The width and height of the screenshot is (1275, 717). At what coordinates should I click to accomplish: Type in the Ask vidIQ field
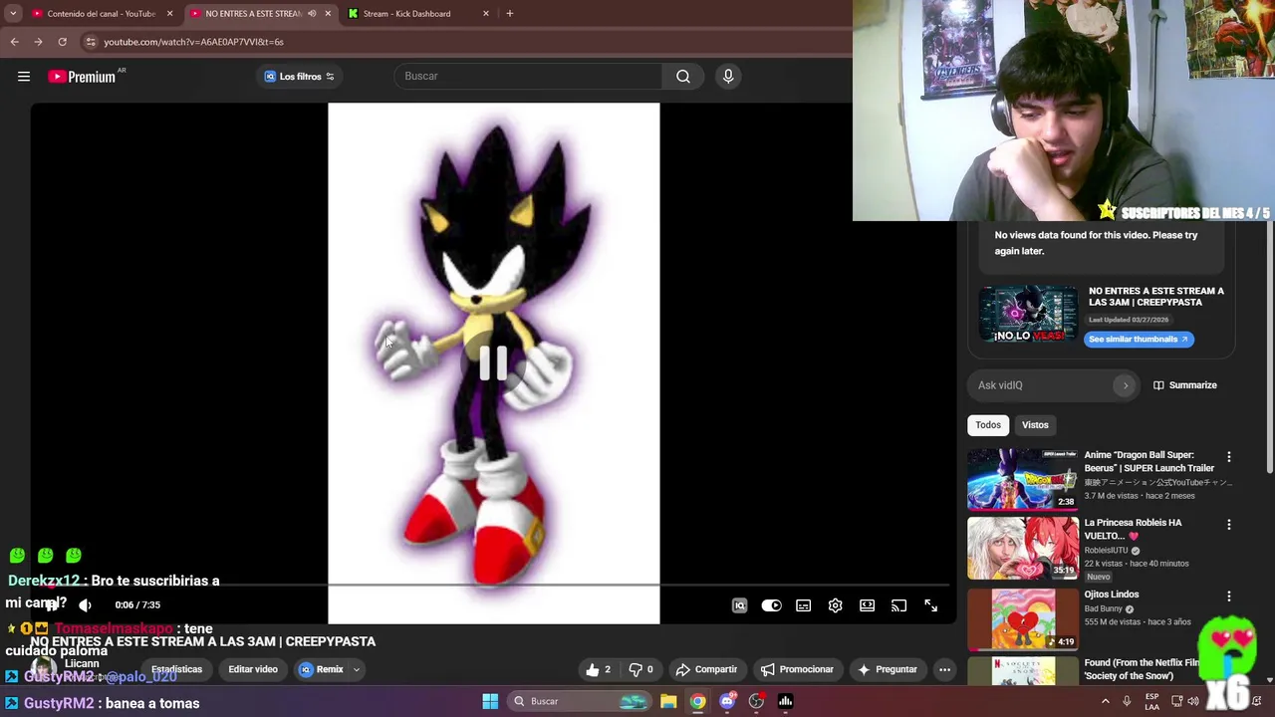[1041, 385]
